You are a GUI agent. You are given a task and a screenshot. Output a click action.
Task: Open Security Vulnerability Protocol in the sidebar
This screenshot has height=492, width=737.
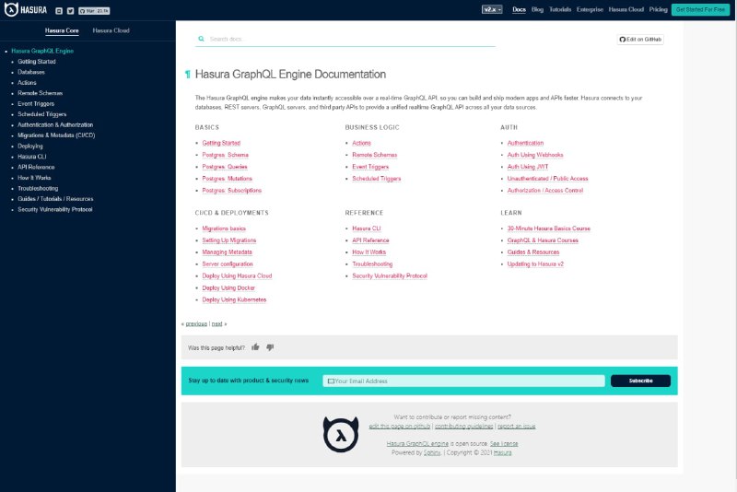point(55,209)
